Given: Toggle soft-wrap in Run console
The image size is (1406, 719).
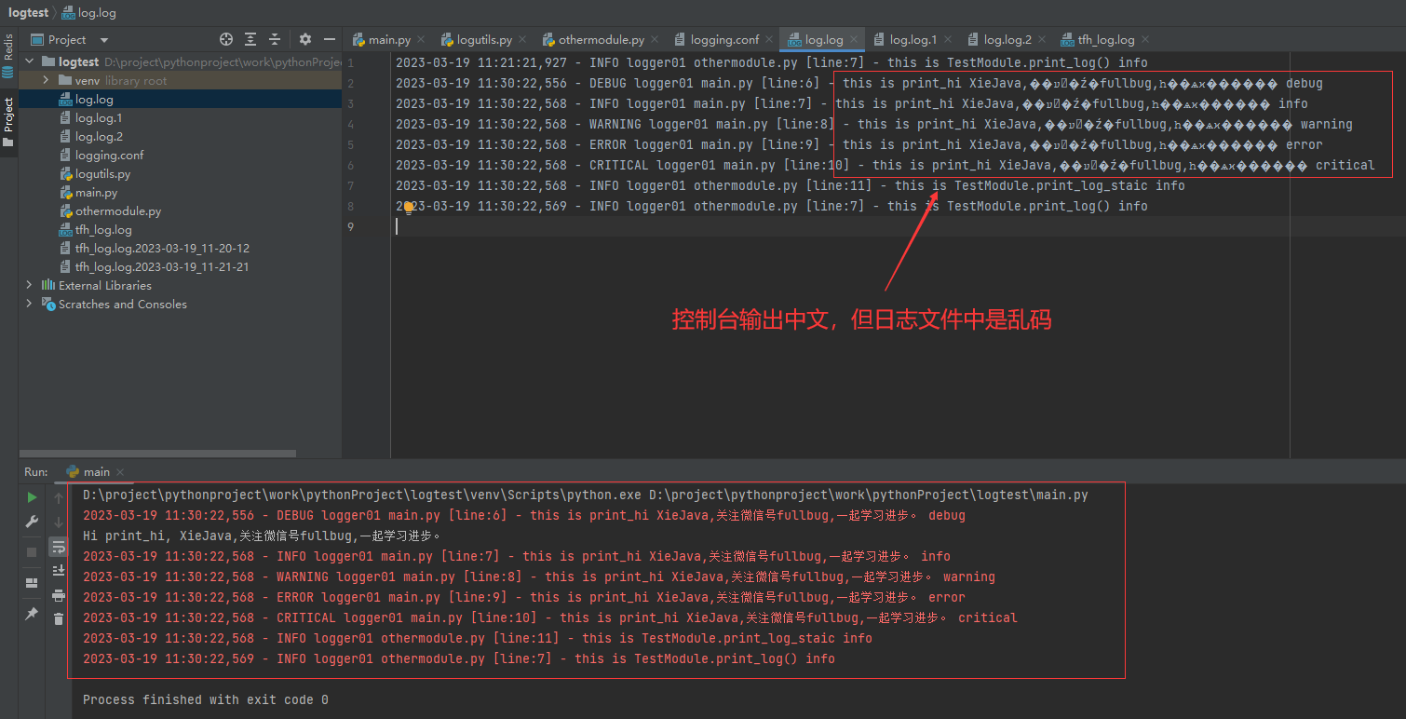Looking at the screenshot, I should pyautogui.click(x=59, y=547).
